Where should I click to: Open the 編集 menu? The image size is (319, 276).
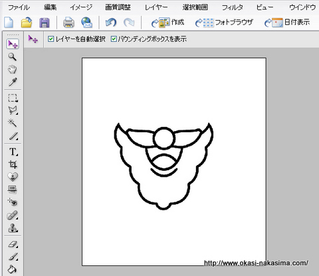(51, 7)
